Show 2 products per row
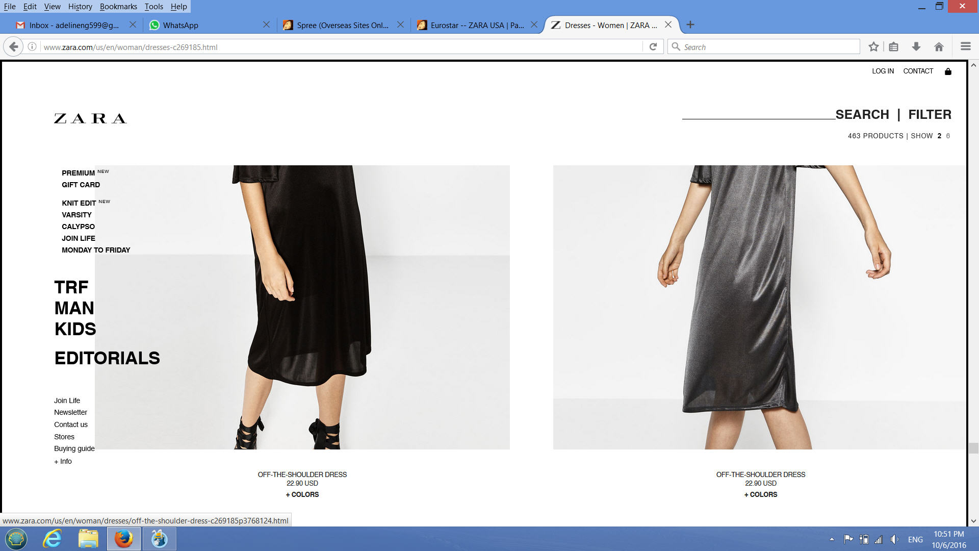979x551 pixels. click(939, 136)
